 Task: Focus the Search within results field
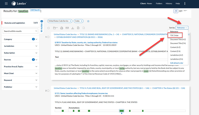pyautogui.click(x=20, y=31)
